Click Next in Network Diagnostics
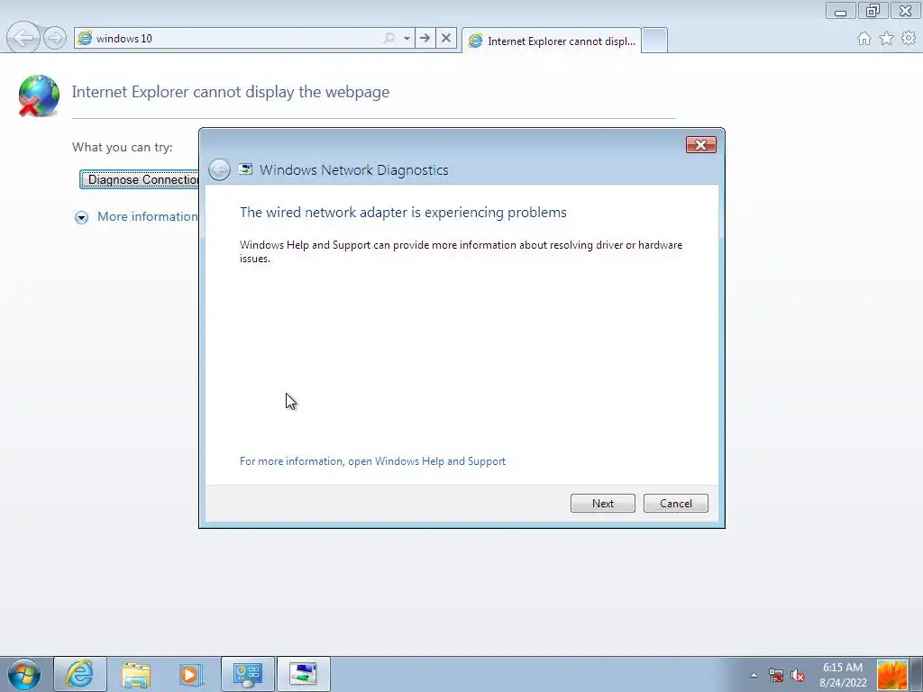The image size is (923, 692). click(603, 503)
